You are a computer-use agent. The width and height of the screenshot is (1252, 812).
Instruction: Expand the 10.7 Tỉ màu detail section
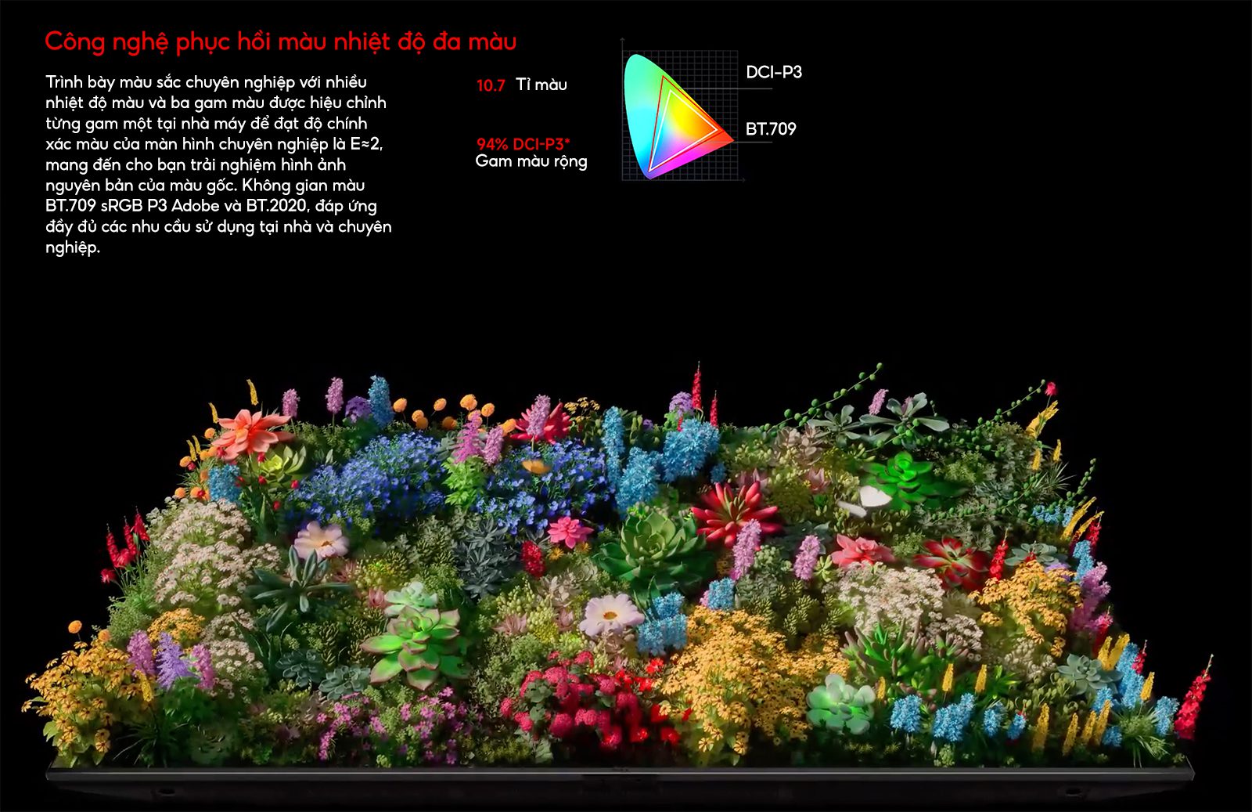(x=523, y=84)
